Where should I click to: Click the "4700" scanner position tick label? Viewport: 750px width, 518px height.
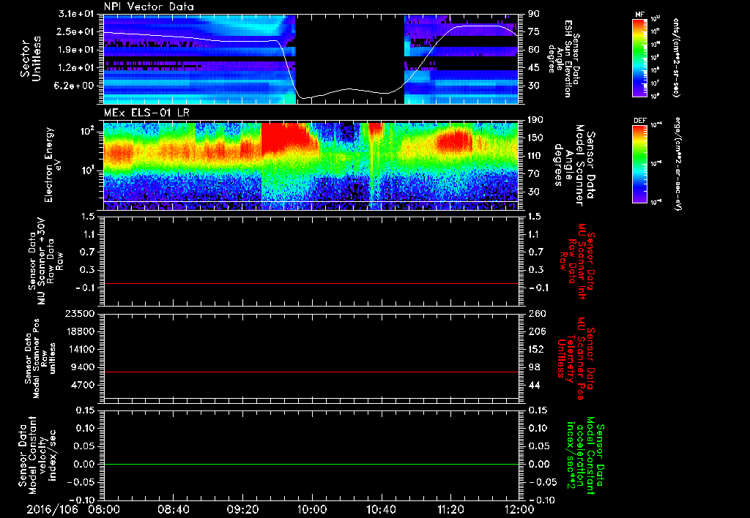click(82, 385)
